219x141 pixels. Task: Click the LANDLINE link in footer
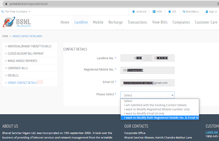(x=212, y=132)
